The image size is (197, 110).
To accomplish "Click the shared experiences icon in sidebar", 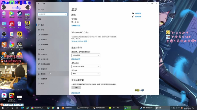I will tap(39, 69).
